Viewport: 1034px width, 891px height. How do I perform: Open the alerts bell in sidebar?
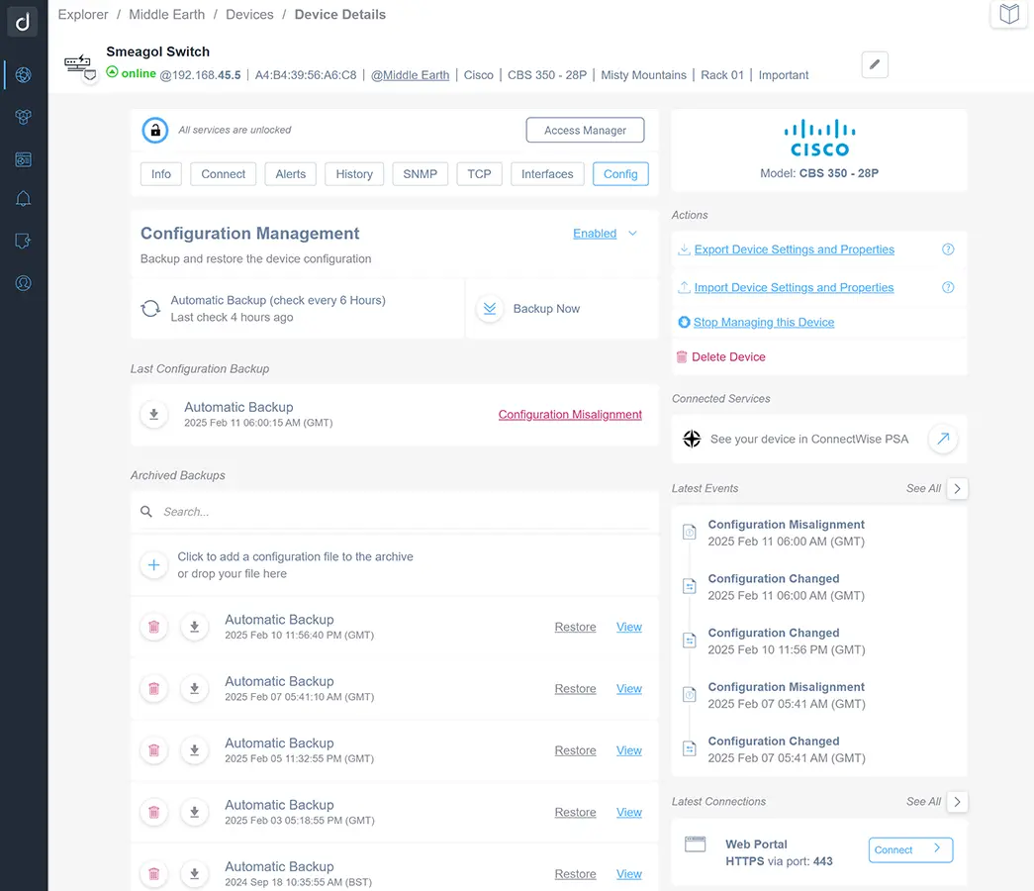(x=24, y=199)
